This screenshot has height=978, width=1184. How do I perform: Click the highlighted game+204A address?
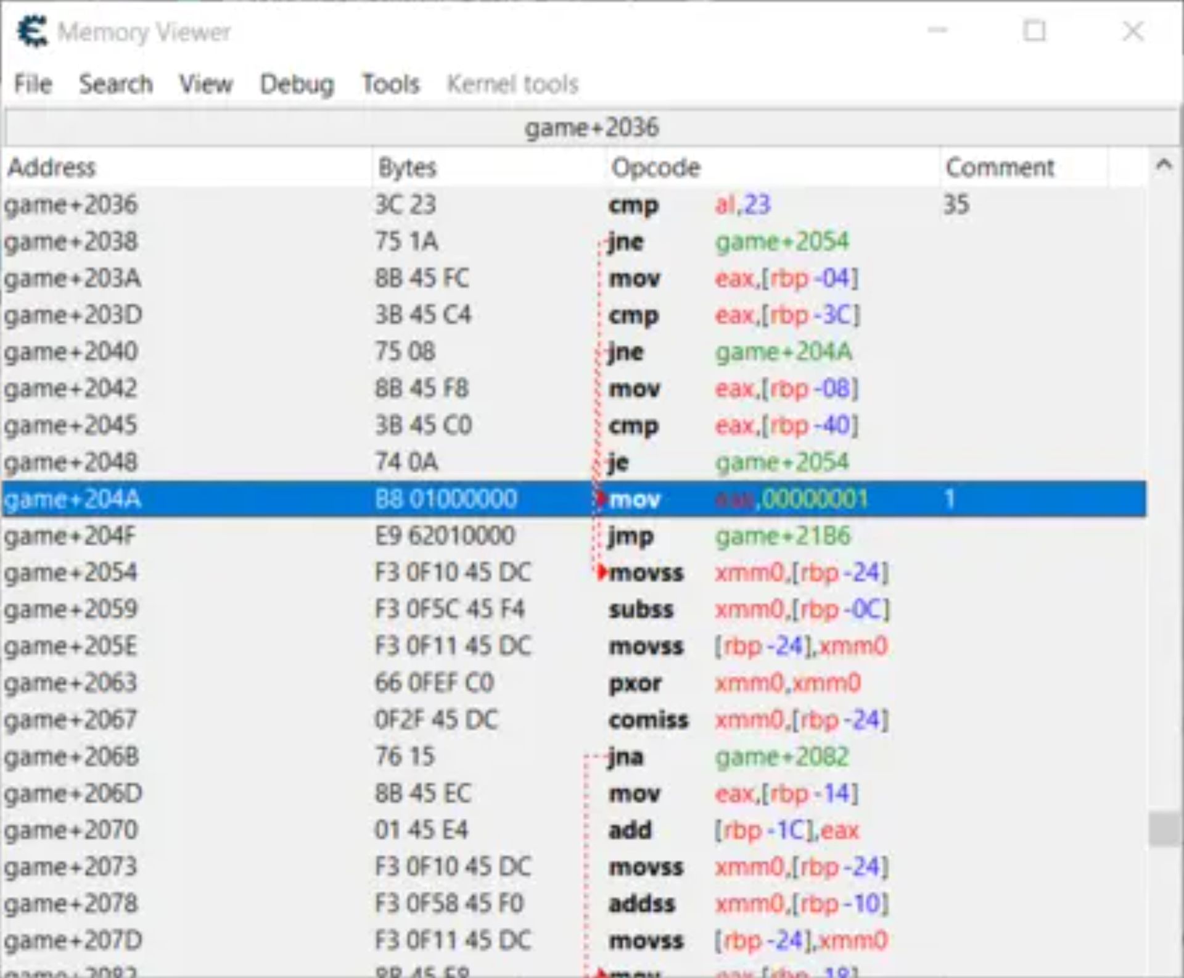pos(73,499)
